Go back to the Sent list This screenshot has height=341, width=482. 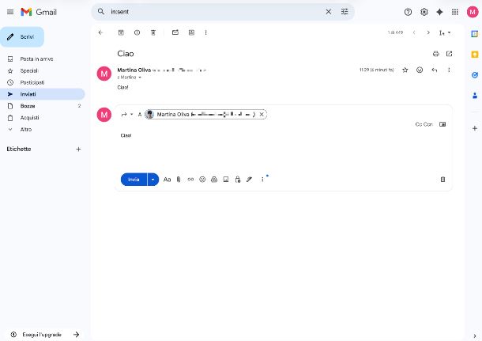click(100, 32)
